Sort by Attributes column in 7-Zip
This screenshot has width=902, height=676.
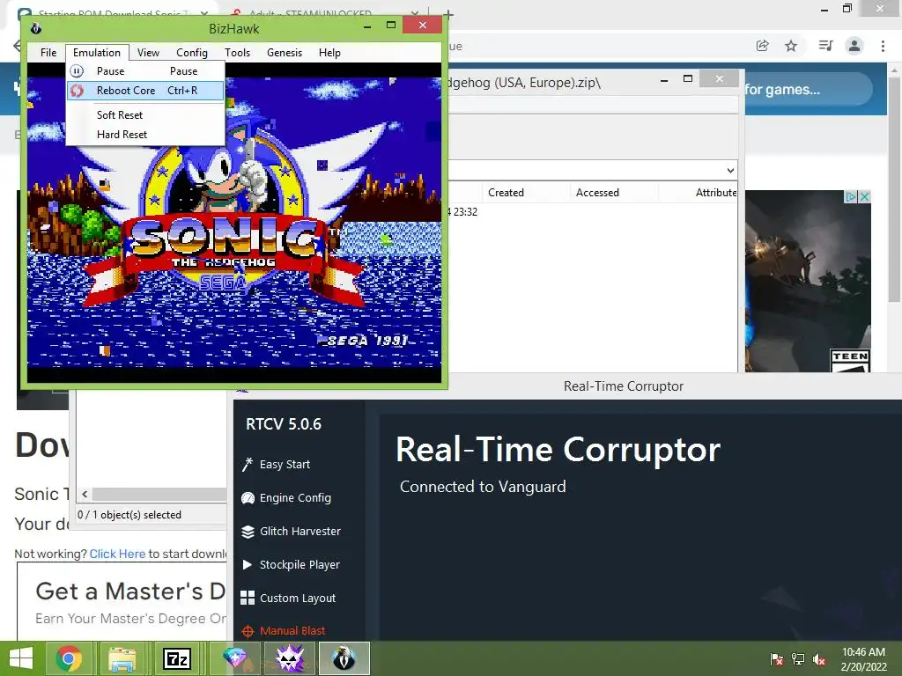coord(715,193)
